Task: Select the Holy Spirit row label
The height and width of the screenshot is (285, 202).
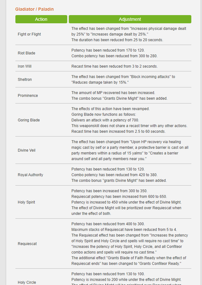Action: pos(26,202)
